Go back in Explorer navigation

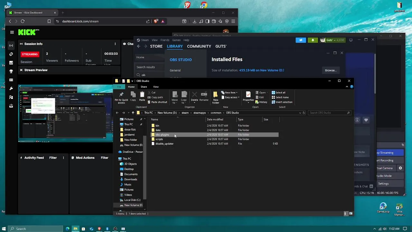[117, 113]
